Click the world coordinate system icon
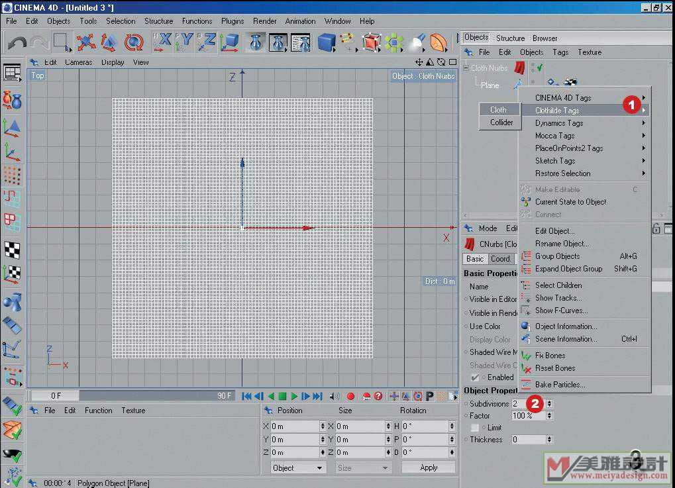675x488 pixels. [229, 42]
